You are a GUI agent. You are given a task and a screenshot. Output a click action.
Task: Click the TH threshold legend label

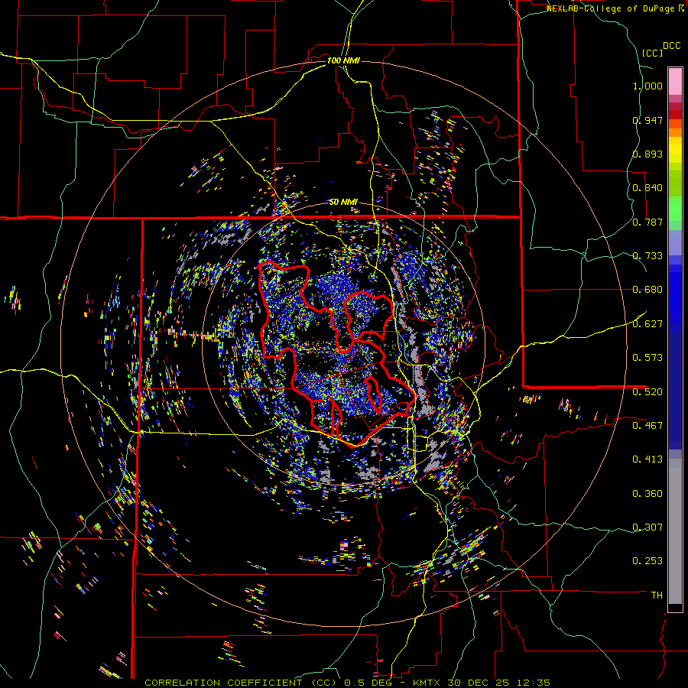click(x=657, y=596)
